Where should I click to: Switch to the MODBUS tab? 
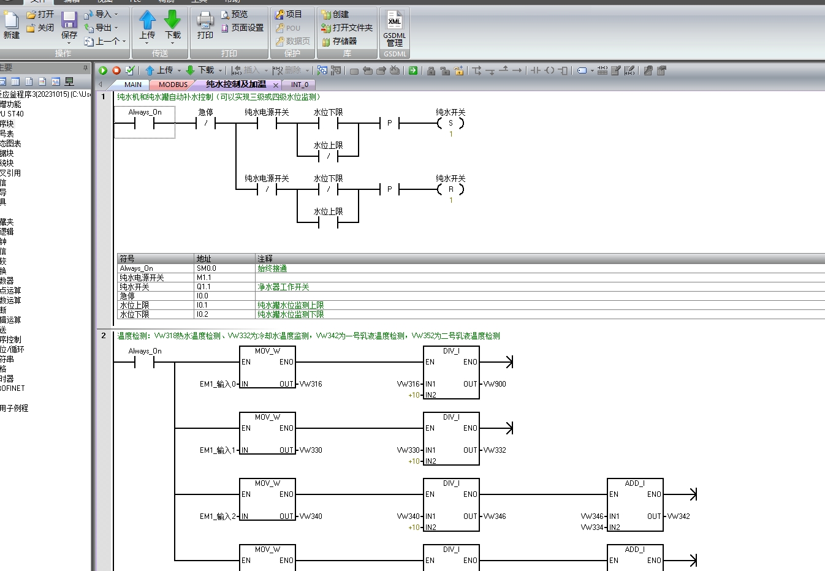point(173,85)
